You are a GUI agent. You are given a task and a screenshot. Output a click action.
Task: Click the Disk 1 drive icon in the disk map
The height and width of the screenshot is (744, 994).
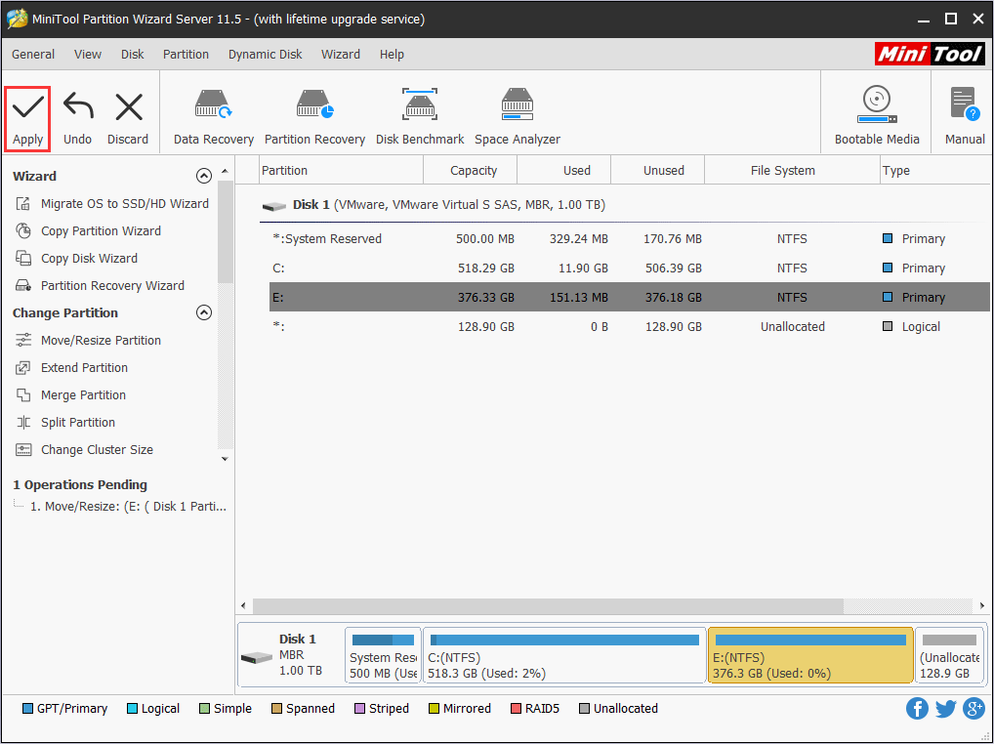tap(257, 658)
